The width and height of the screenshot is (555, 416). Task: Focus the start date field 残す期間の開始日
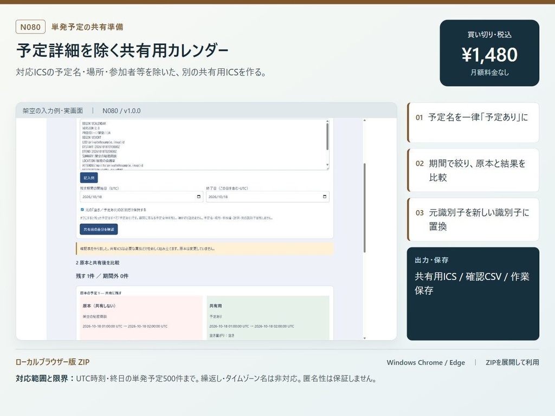[x=141, y=197]
